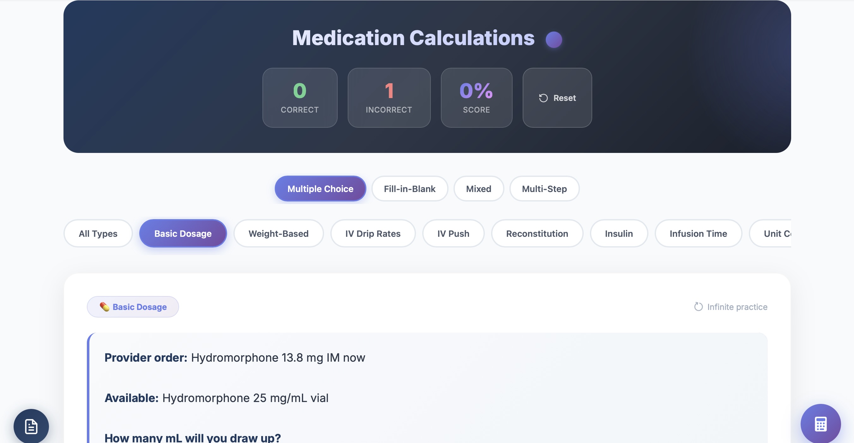Switch to Multi-Step mode
The image size is (854, 443).
[x=544, y=188]
